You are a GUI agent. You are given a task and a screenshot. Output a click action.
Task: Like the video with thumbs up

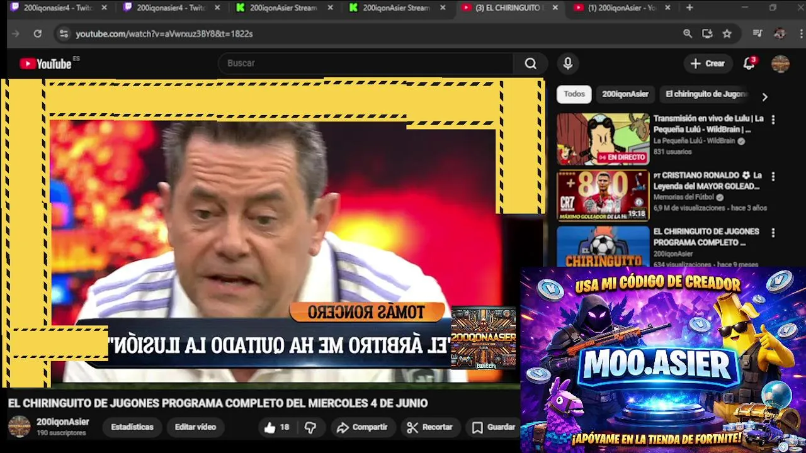coord(276,427)
